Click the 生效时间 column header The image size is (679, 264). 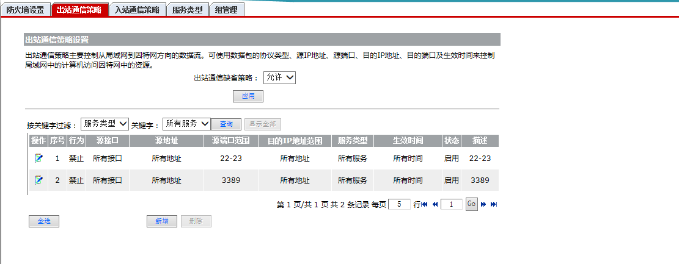(x=408, y=141)
